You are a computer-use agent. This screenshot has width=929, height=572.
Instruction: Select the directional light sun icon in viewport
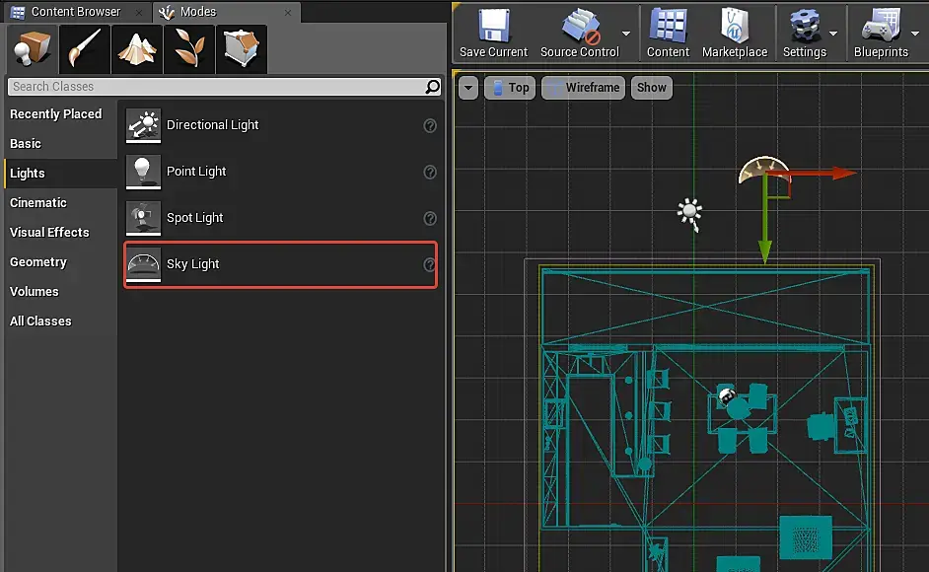(x=689, y=214)
